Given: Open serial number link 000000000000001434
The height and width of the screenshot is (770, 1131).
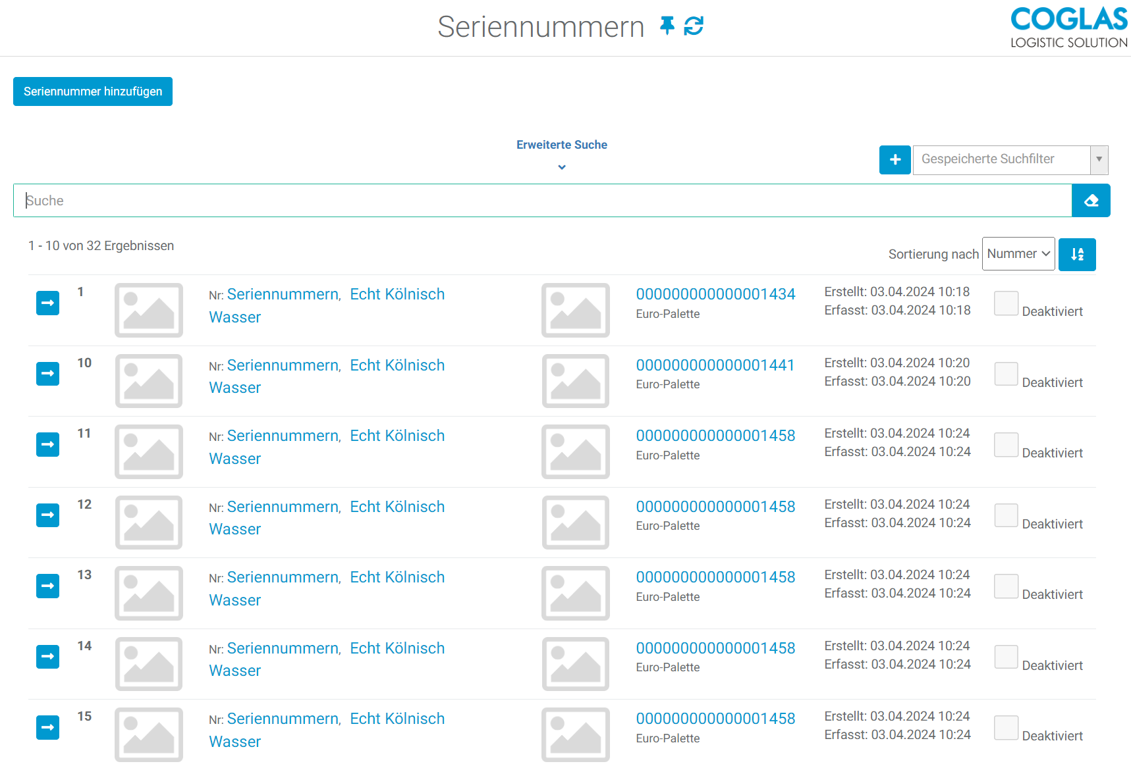Looking at the screenshot, I should [x=715, y=294].
